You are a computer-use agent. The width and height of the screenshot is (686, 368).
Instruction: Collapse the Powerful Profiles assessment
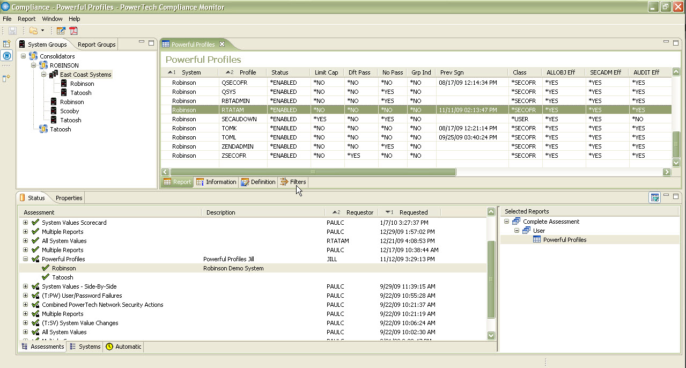click(x=25, y=259)
